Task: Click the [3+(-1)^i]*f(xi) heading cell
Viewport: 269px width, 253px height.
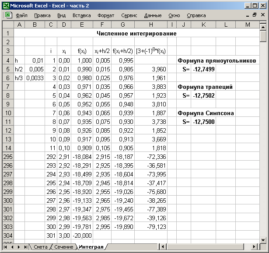Action: pyautogui.click(x=151, y=51)
